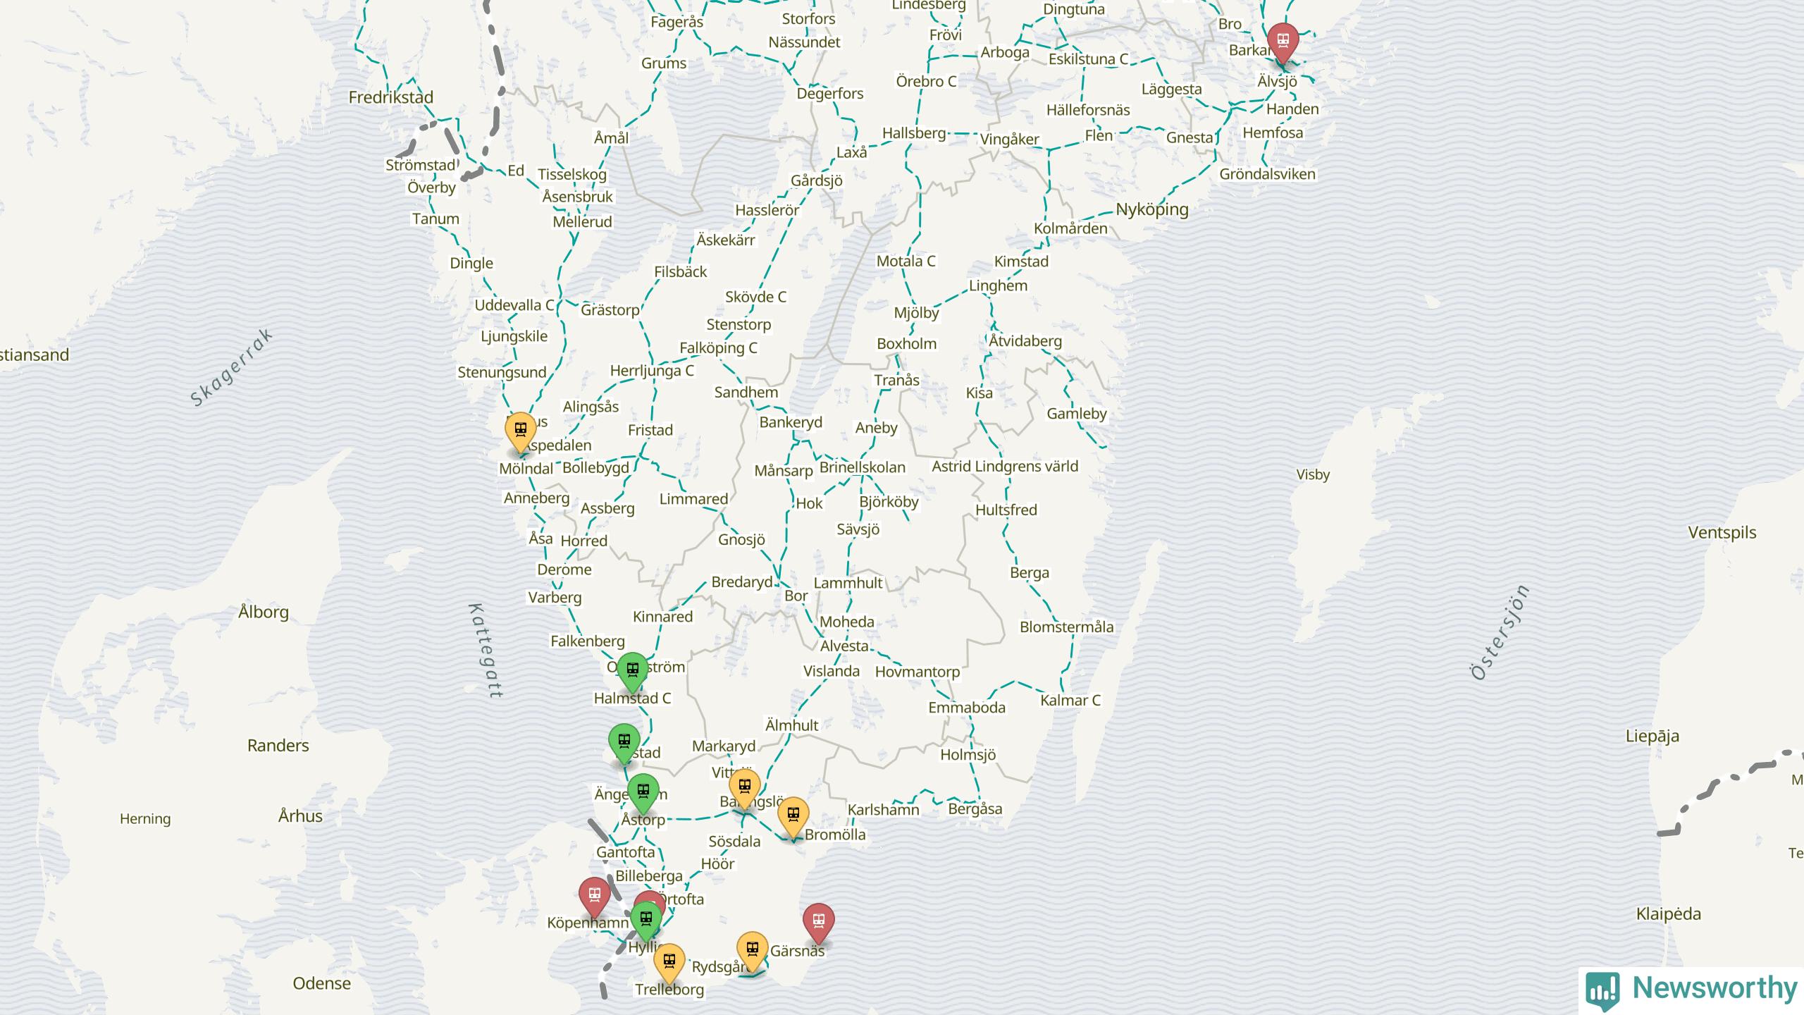Click the Örebro C station label
Viewport: 1804px width, 1015px height.
click(x=926, y=81)
